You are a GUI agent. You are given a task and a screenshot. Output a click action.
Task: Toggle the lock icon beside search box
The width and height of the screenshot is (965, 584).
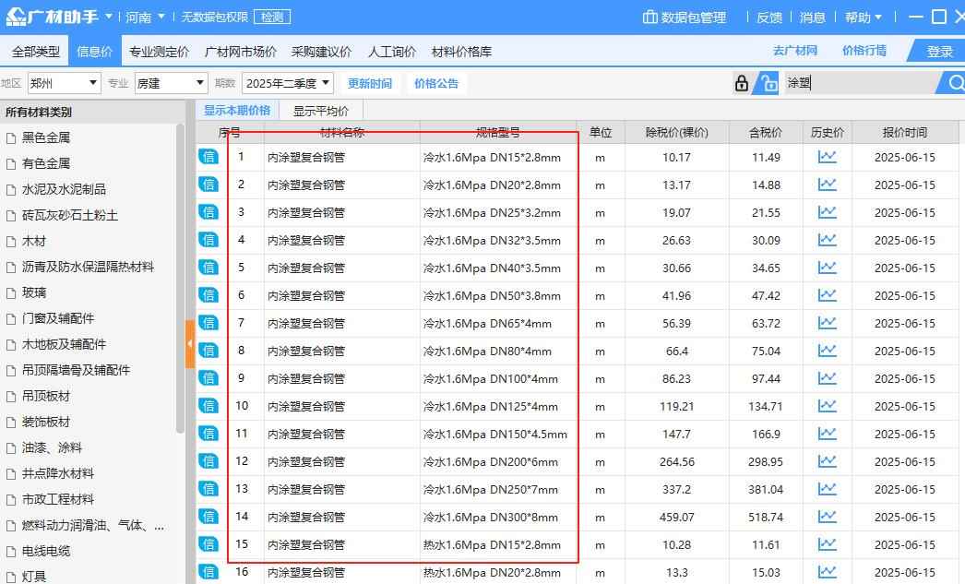pyautogui.click(x=741, y=82)
